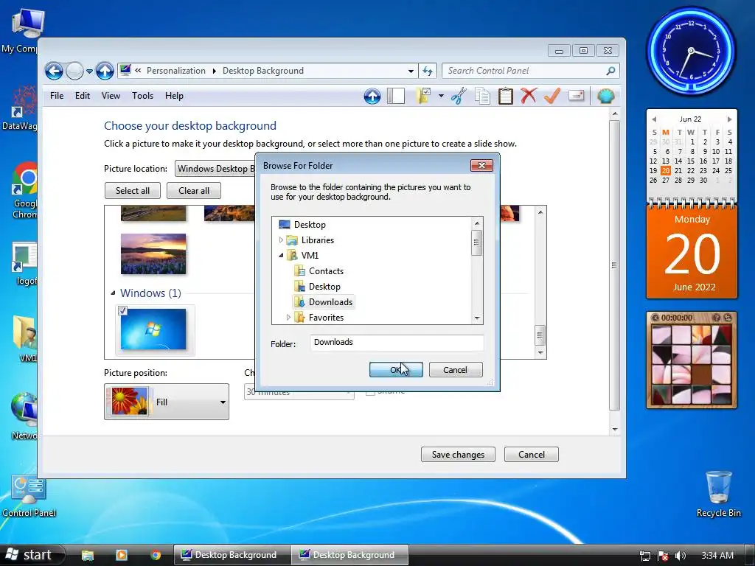Open the View menu
The width and height of the screenshot is (755, 566).
point(111,96)
